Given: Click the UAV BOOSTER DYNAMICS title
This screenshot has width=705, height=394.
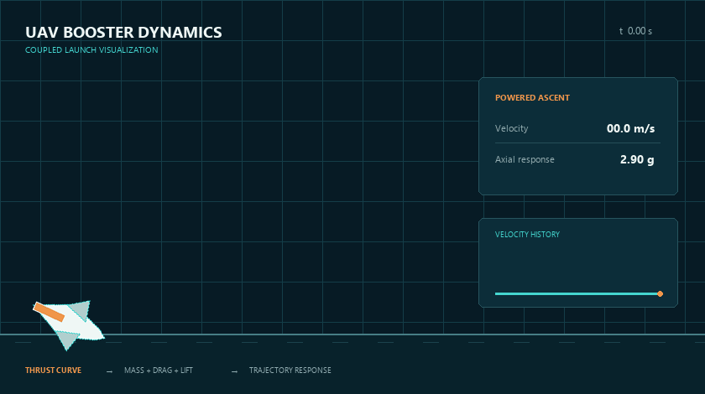Looking at the screenshot, I should (x=123, y=33).
